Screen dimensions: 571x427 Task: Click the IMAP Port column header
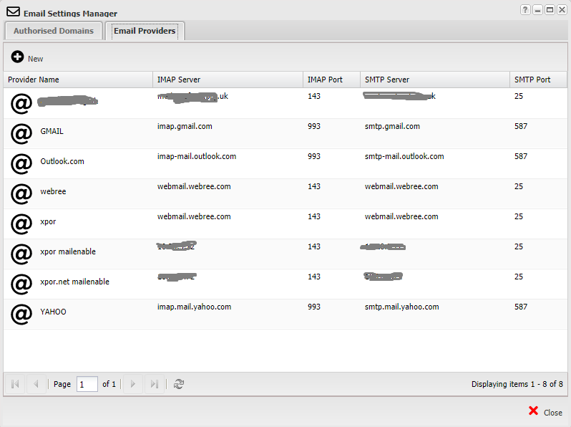332,80
